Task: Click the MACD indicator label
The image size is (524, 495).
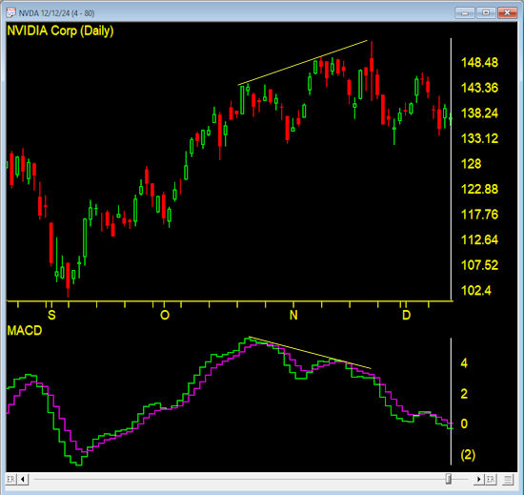Action: pos(25,330)
